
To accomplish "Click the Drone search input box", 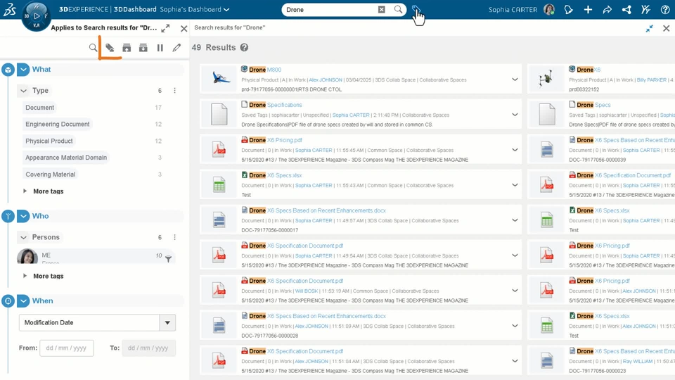I will point(330,9).
